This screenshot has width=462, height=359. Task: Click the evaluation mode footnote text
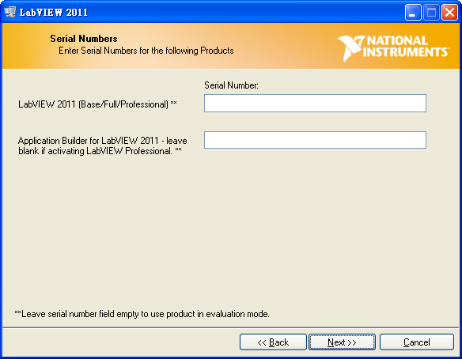[x=142, y=314]
